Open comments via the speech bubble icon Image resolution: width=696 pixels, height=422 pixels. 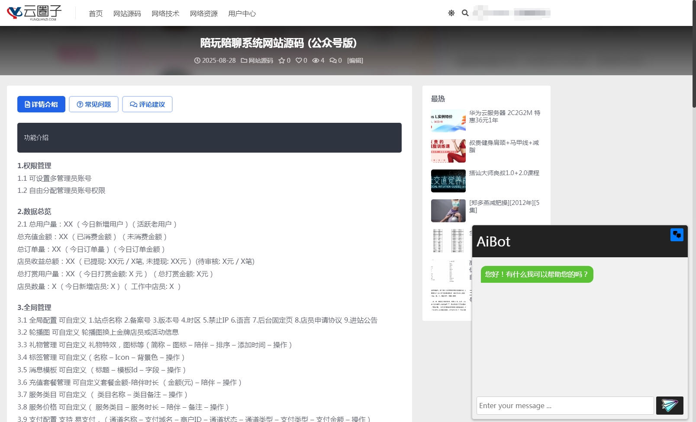(x=332, y=61)
